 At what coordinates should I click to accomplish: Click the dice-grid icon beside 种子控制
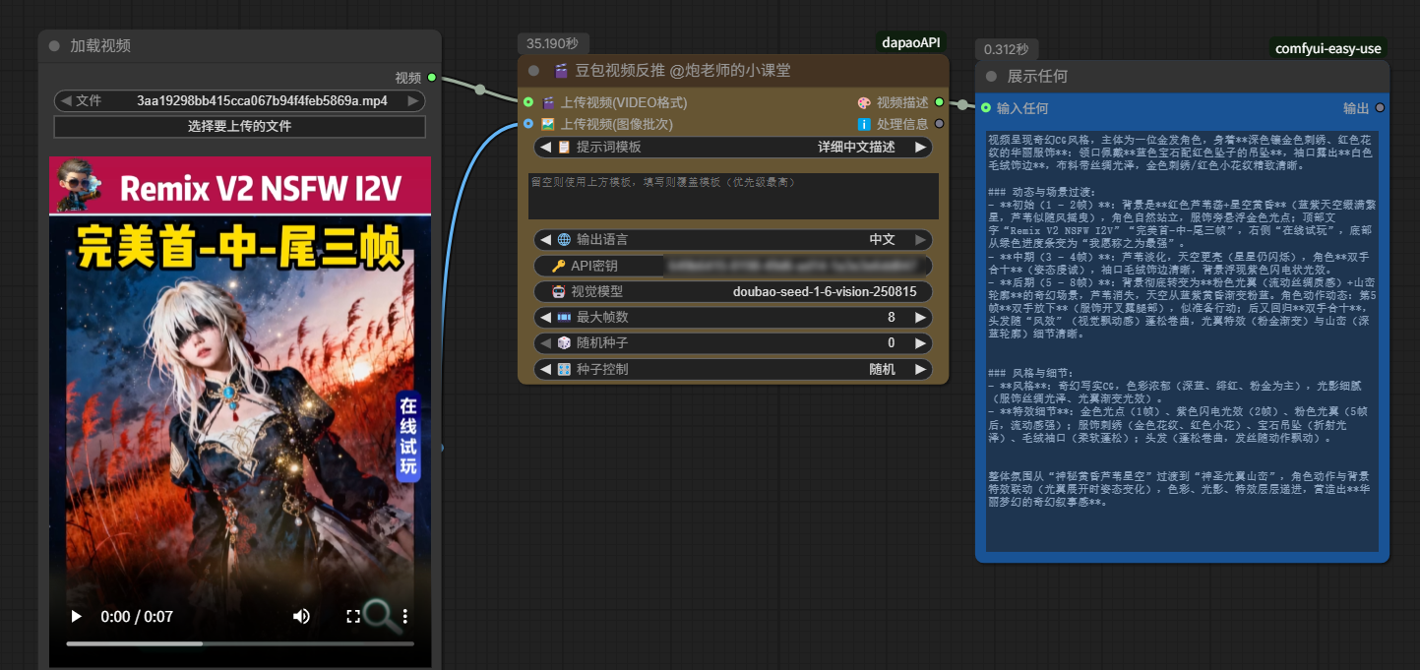coord(564,369)
